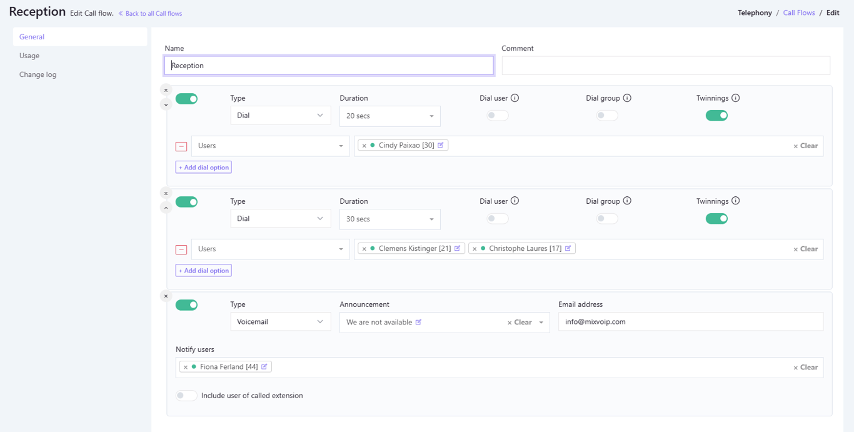Click the Twinnings info icon in second step
This screenshot has width=854, height=432.
point(736,201)
